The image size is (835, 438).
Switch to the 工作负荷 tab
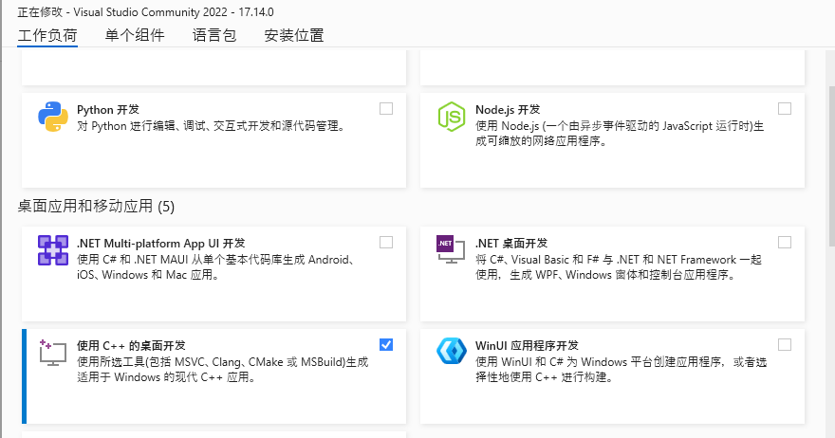pos(47,36)
